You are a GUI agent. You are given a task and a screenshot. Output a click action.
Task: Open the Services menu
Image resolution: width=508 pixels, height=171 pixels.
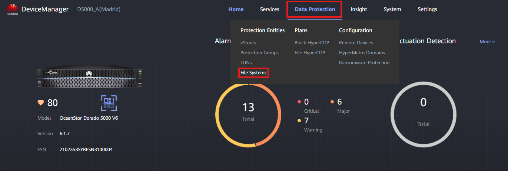point(269,9)
